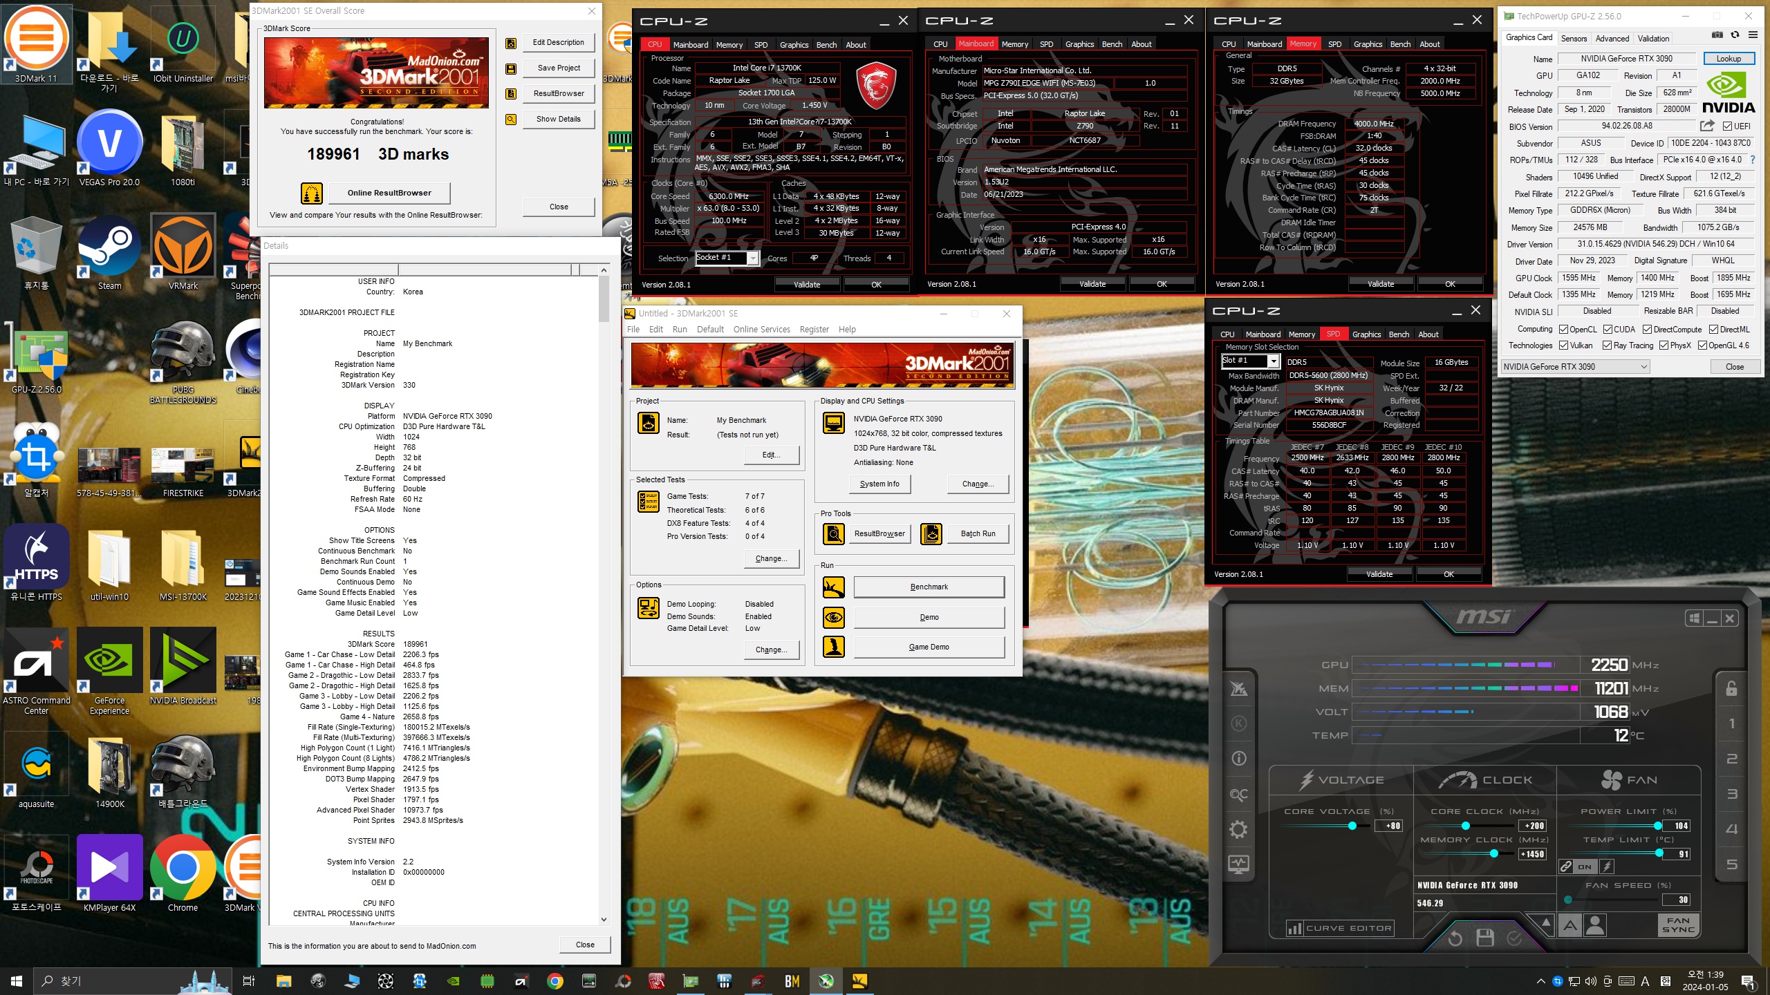Click the GPU-Z refresh icon
This screenshot has height=995, width=1770.
tap(1735, 35)
